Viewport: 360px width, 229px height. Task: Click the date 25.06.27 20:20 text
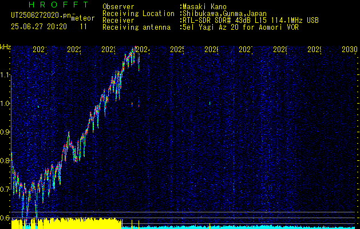coord(39,27)
